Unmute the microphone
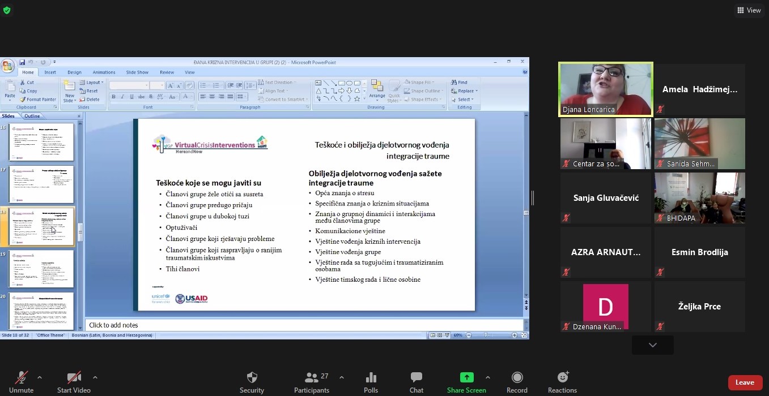The width and height of the screenshot is (769, 396). 22,378
